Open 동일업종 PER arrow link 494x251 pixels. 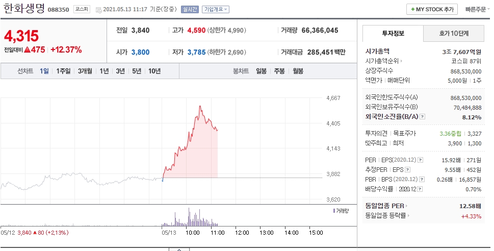pos(406,206)
